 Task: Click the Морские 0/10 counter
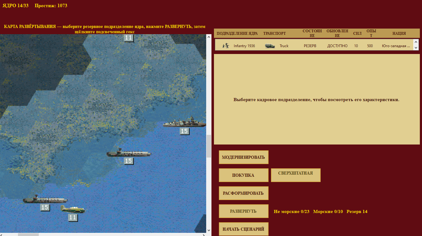328,211
